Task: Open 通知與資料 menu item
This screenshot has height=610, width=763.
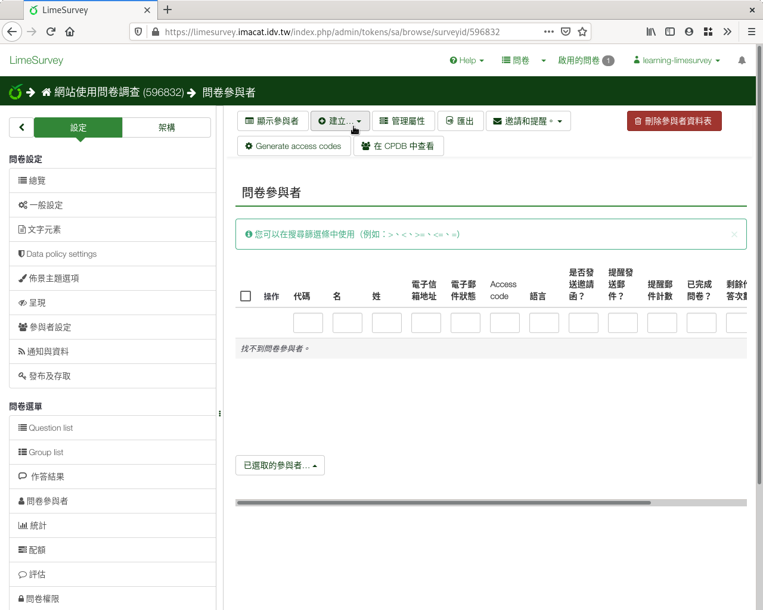Action: (x=113, y=351)
